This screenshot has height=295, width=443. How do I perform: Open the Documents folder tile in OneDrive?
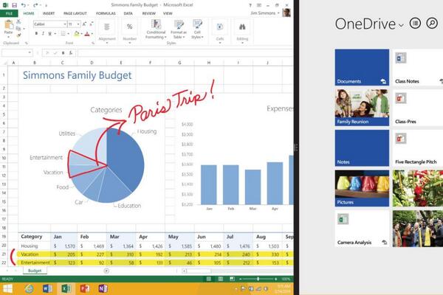click(362, 67)
